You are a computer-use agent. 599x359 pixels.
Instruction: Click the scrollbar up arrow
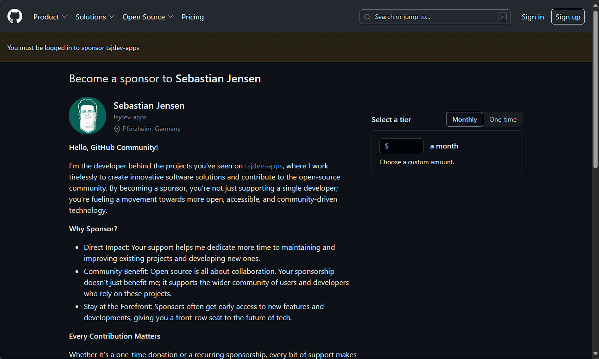click(595, 4)
